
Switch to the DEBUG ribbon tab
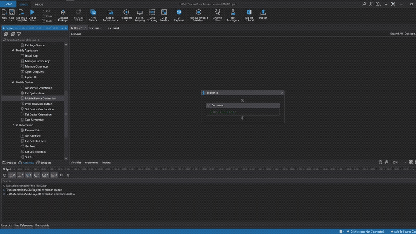39,4
